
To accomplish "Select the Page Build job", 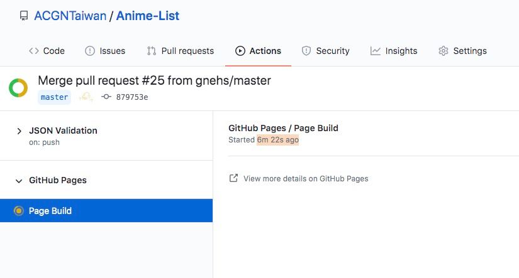I will coord(106,211).
